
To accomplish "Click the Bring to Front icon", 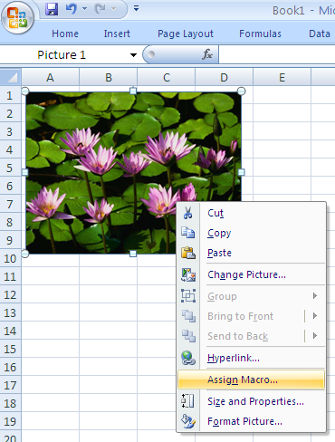I will [x=188, y=316].
